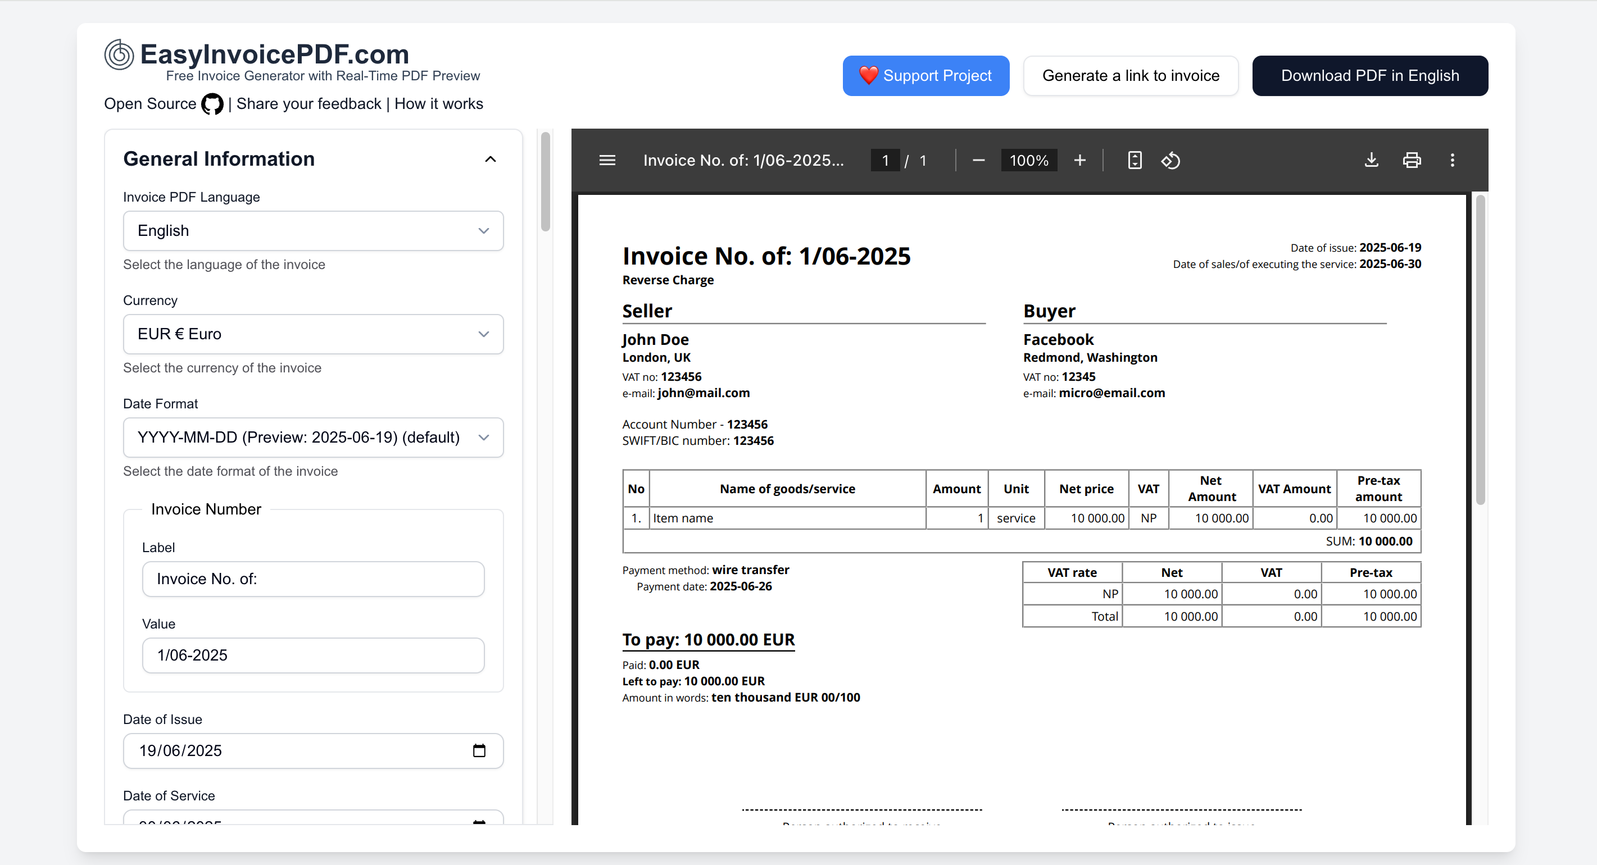Collapse the General Information section
This screenshot has height=865, width=1597.
(x=490, y=160)
